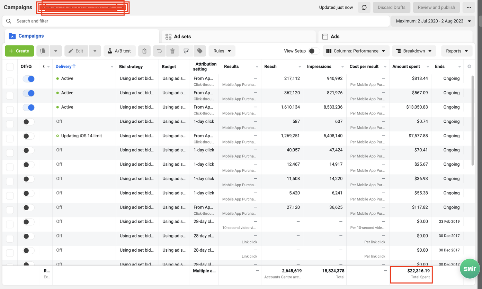Sort by the Delivery column header
Screen dimensions: 482x289
click(65, 66)
